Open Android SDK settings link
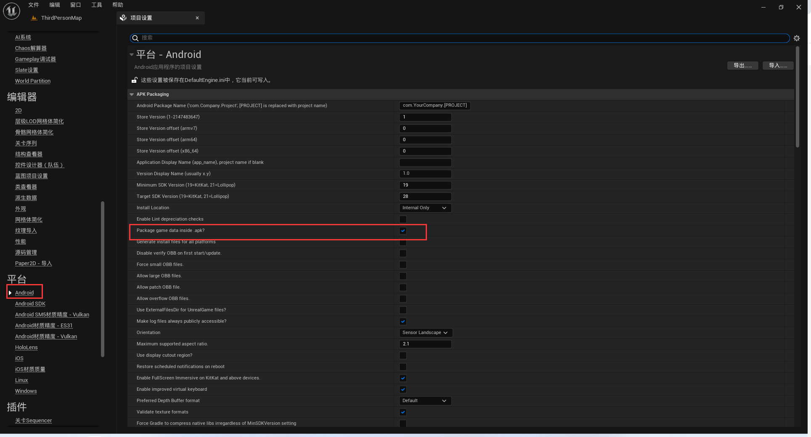Screen dimensions: 811x437 point(30,304)
